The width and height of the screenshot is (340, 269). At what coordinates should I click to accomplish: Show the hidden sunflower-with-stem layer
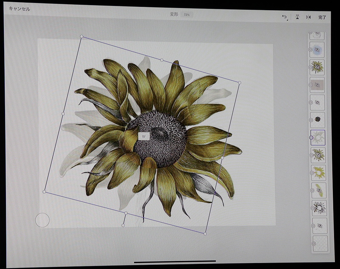tap(317, 67)
